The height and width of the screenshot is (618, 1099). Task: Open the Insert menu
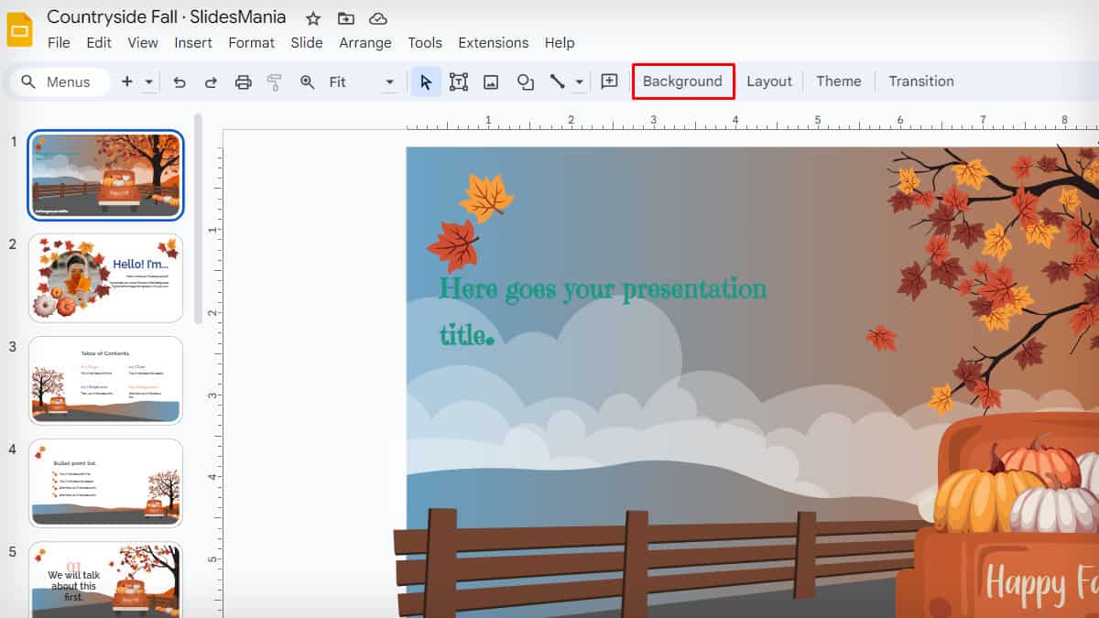pos(193,42)
